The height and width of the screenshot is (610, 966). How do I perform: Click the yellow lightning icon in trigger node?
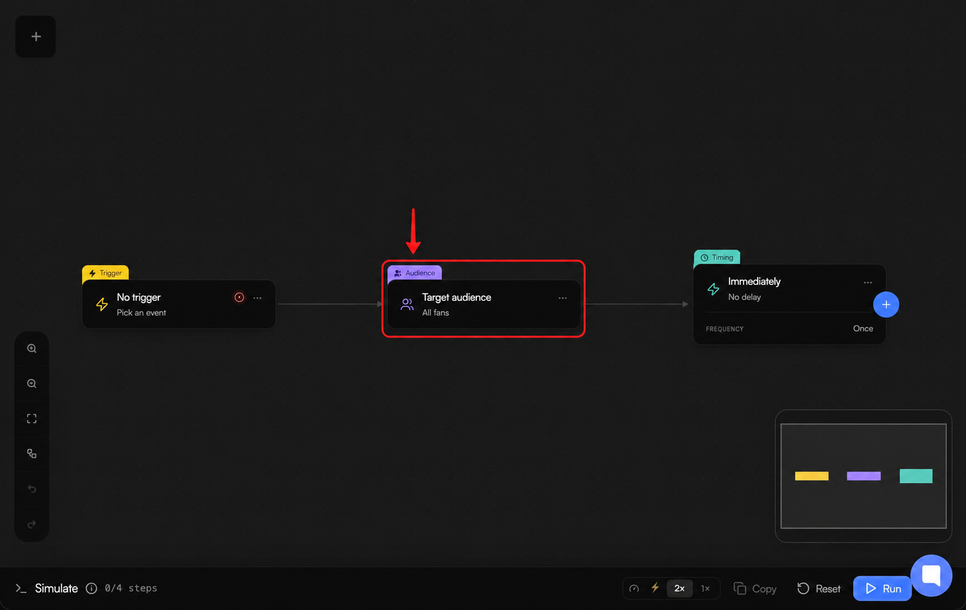tap(102, 304)
